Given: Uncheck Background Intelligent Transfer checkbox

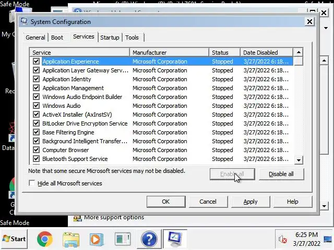Looking at the screenshot, I should [36, 141].
